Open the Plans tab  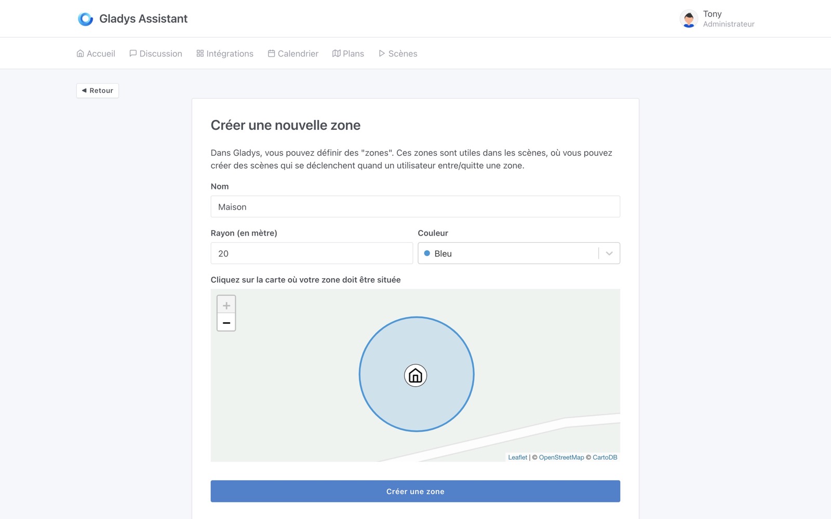coord(348,53)
